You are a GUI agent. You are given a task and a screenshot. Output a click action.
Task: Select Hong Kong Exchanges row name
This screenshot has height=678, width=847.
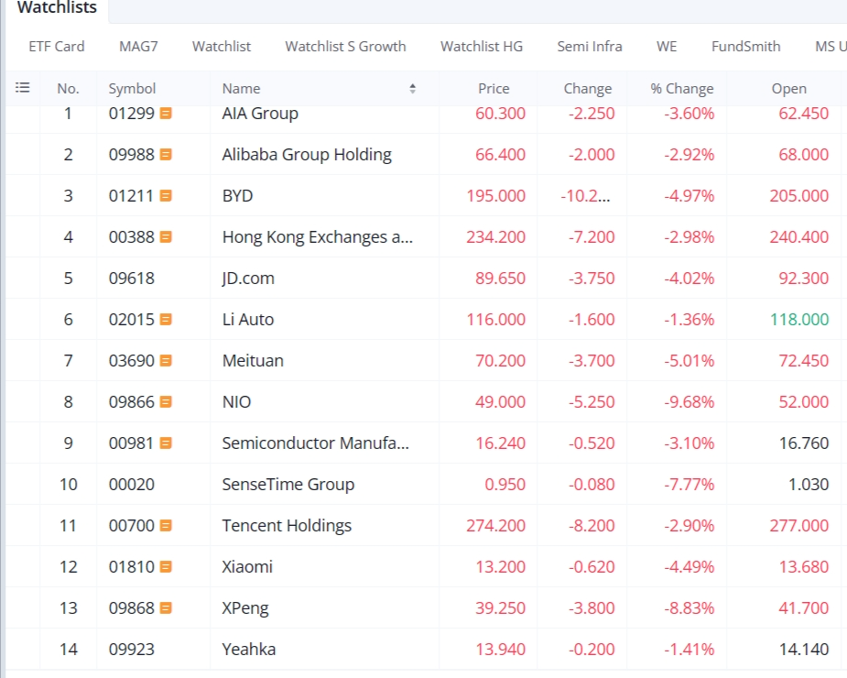click(318, 236)
